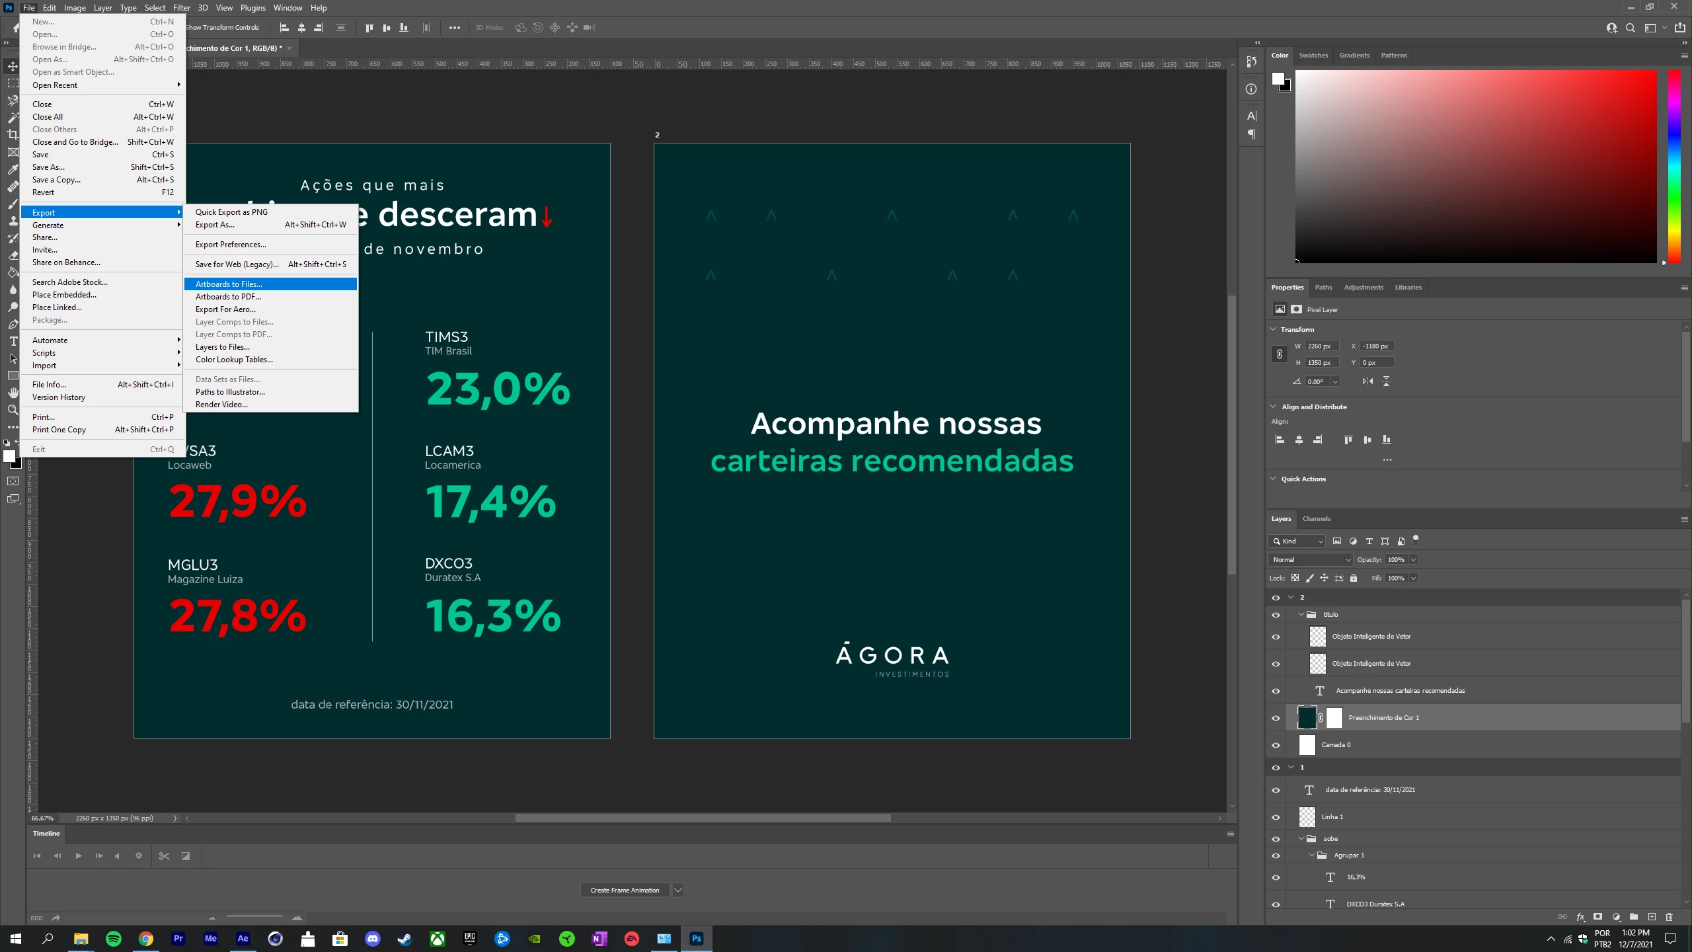Click Save for Web (Legacy) option
The width and height of the screenshot is (1692, 952).
click(x=237, y=264)
